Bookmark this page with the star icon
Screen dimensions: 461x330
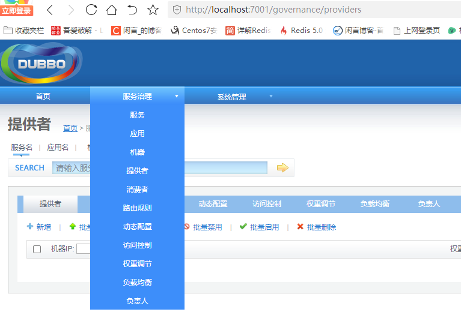click(153, 10)
